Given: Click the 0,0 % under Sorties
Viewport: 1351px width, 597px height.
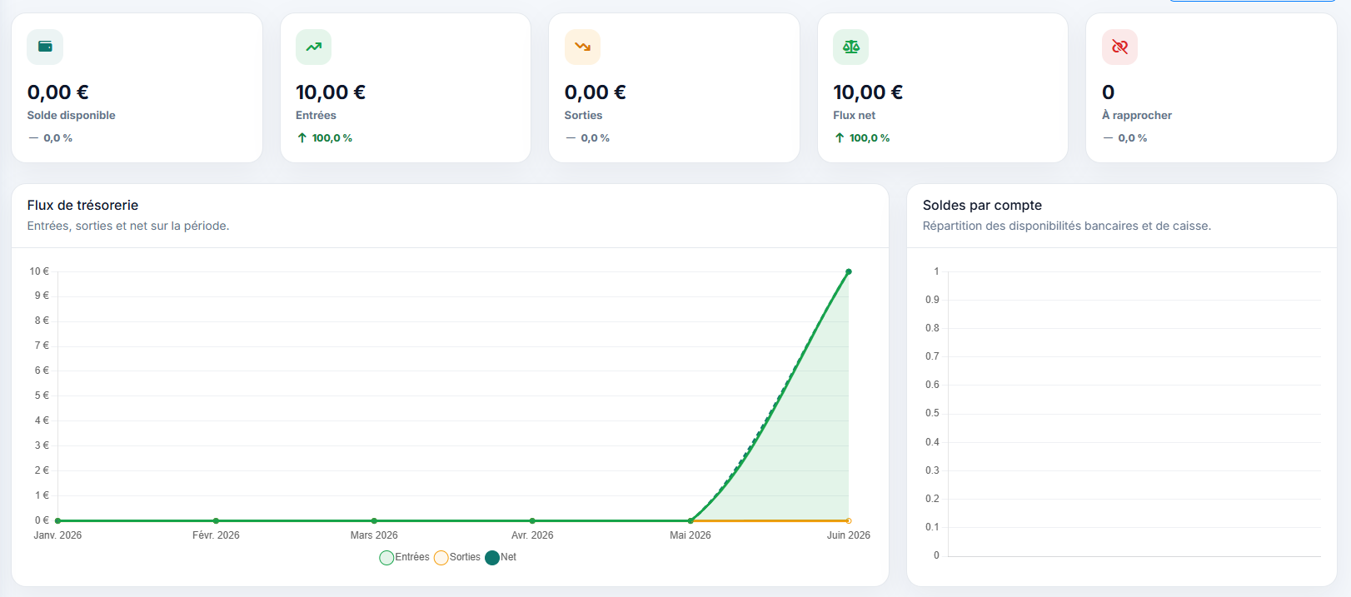Looking at the screenshot, I should (595, 138).
